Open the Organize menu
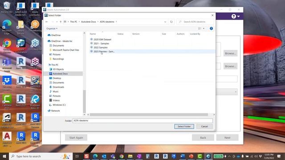This screenshot has height=160, width=285. [52, 28]
